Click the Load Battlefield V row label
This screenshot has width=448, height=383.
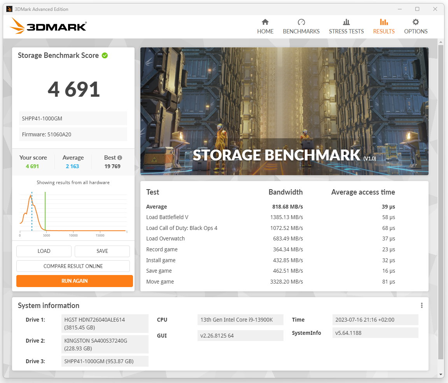pyautogui.click(x=167, y=217)
